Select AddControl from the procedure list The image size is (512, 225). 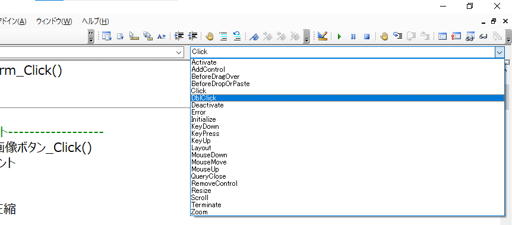coord(347,69)
